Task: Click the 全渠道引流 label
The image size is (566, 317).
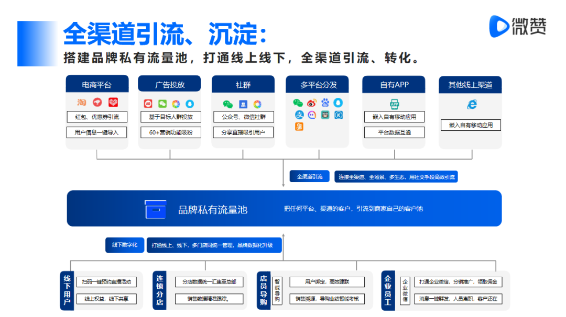Action: click(309, 177)
